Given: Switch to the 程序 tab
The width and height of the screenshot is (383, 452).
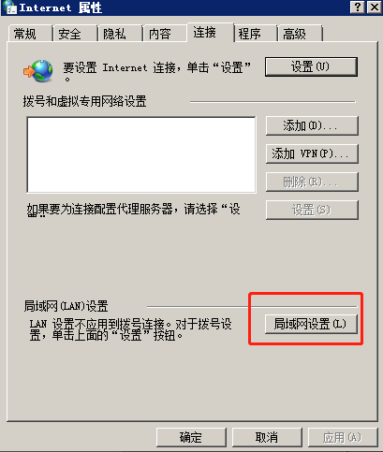Looking at the screenshot, I should click(x=256, y=34).
